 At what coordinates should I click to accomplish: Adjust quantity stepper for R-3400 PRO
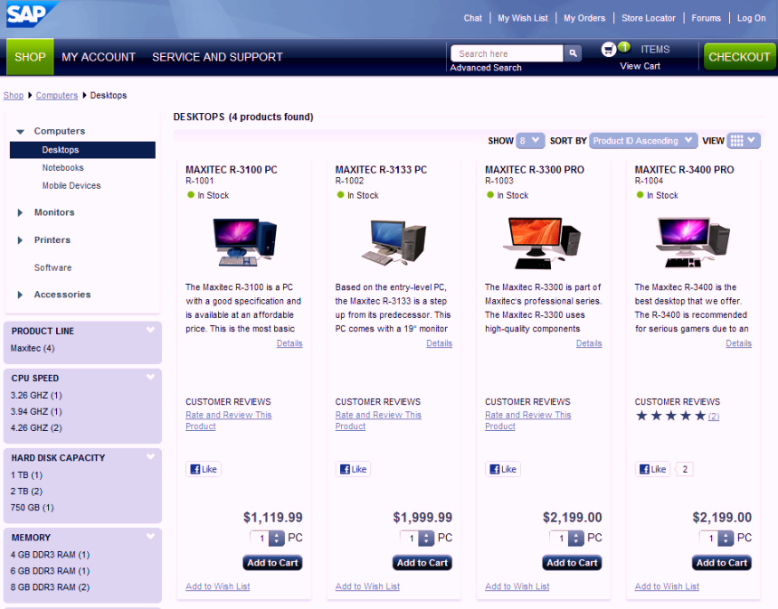726,539
